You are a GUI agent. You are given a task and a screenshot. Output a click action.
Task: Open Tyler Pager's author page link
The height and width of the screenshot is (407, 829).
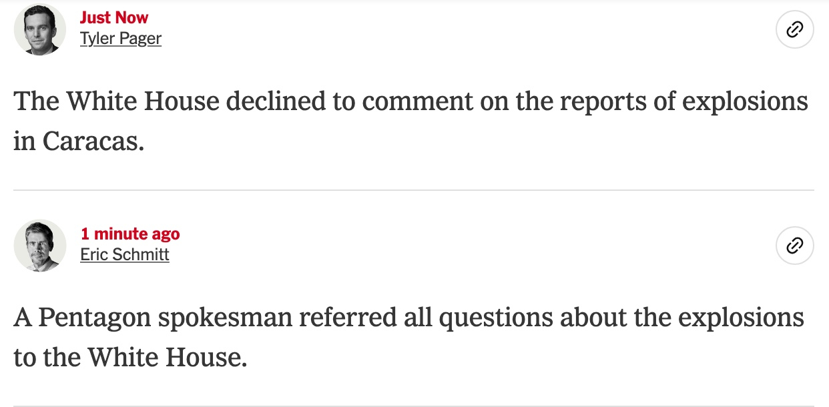point(120,39)
